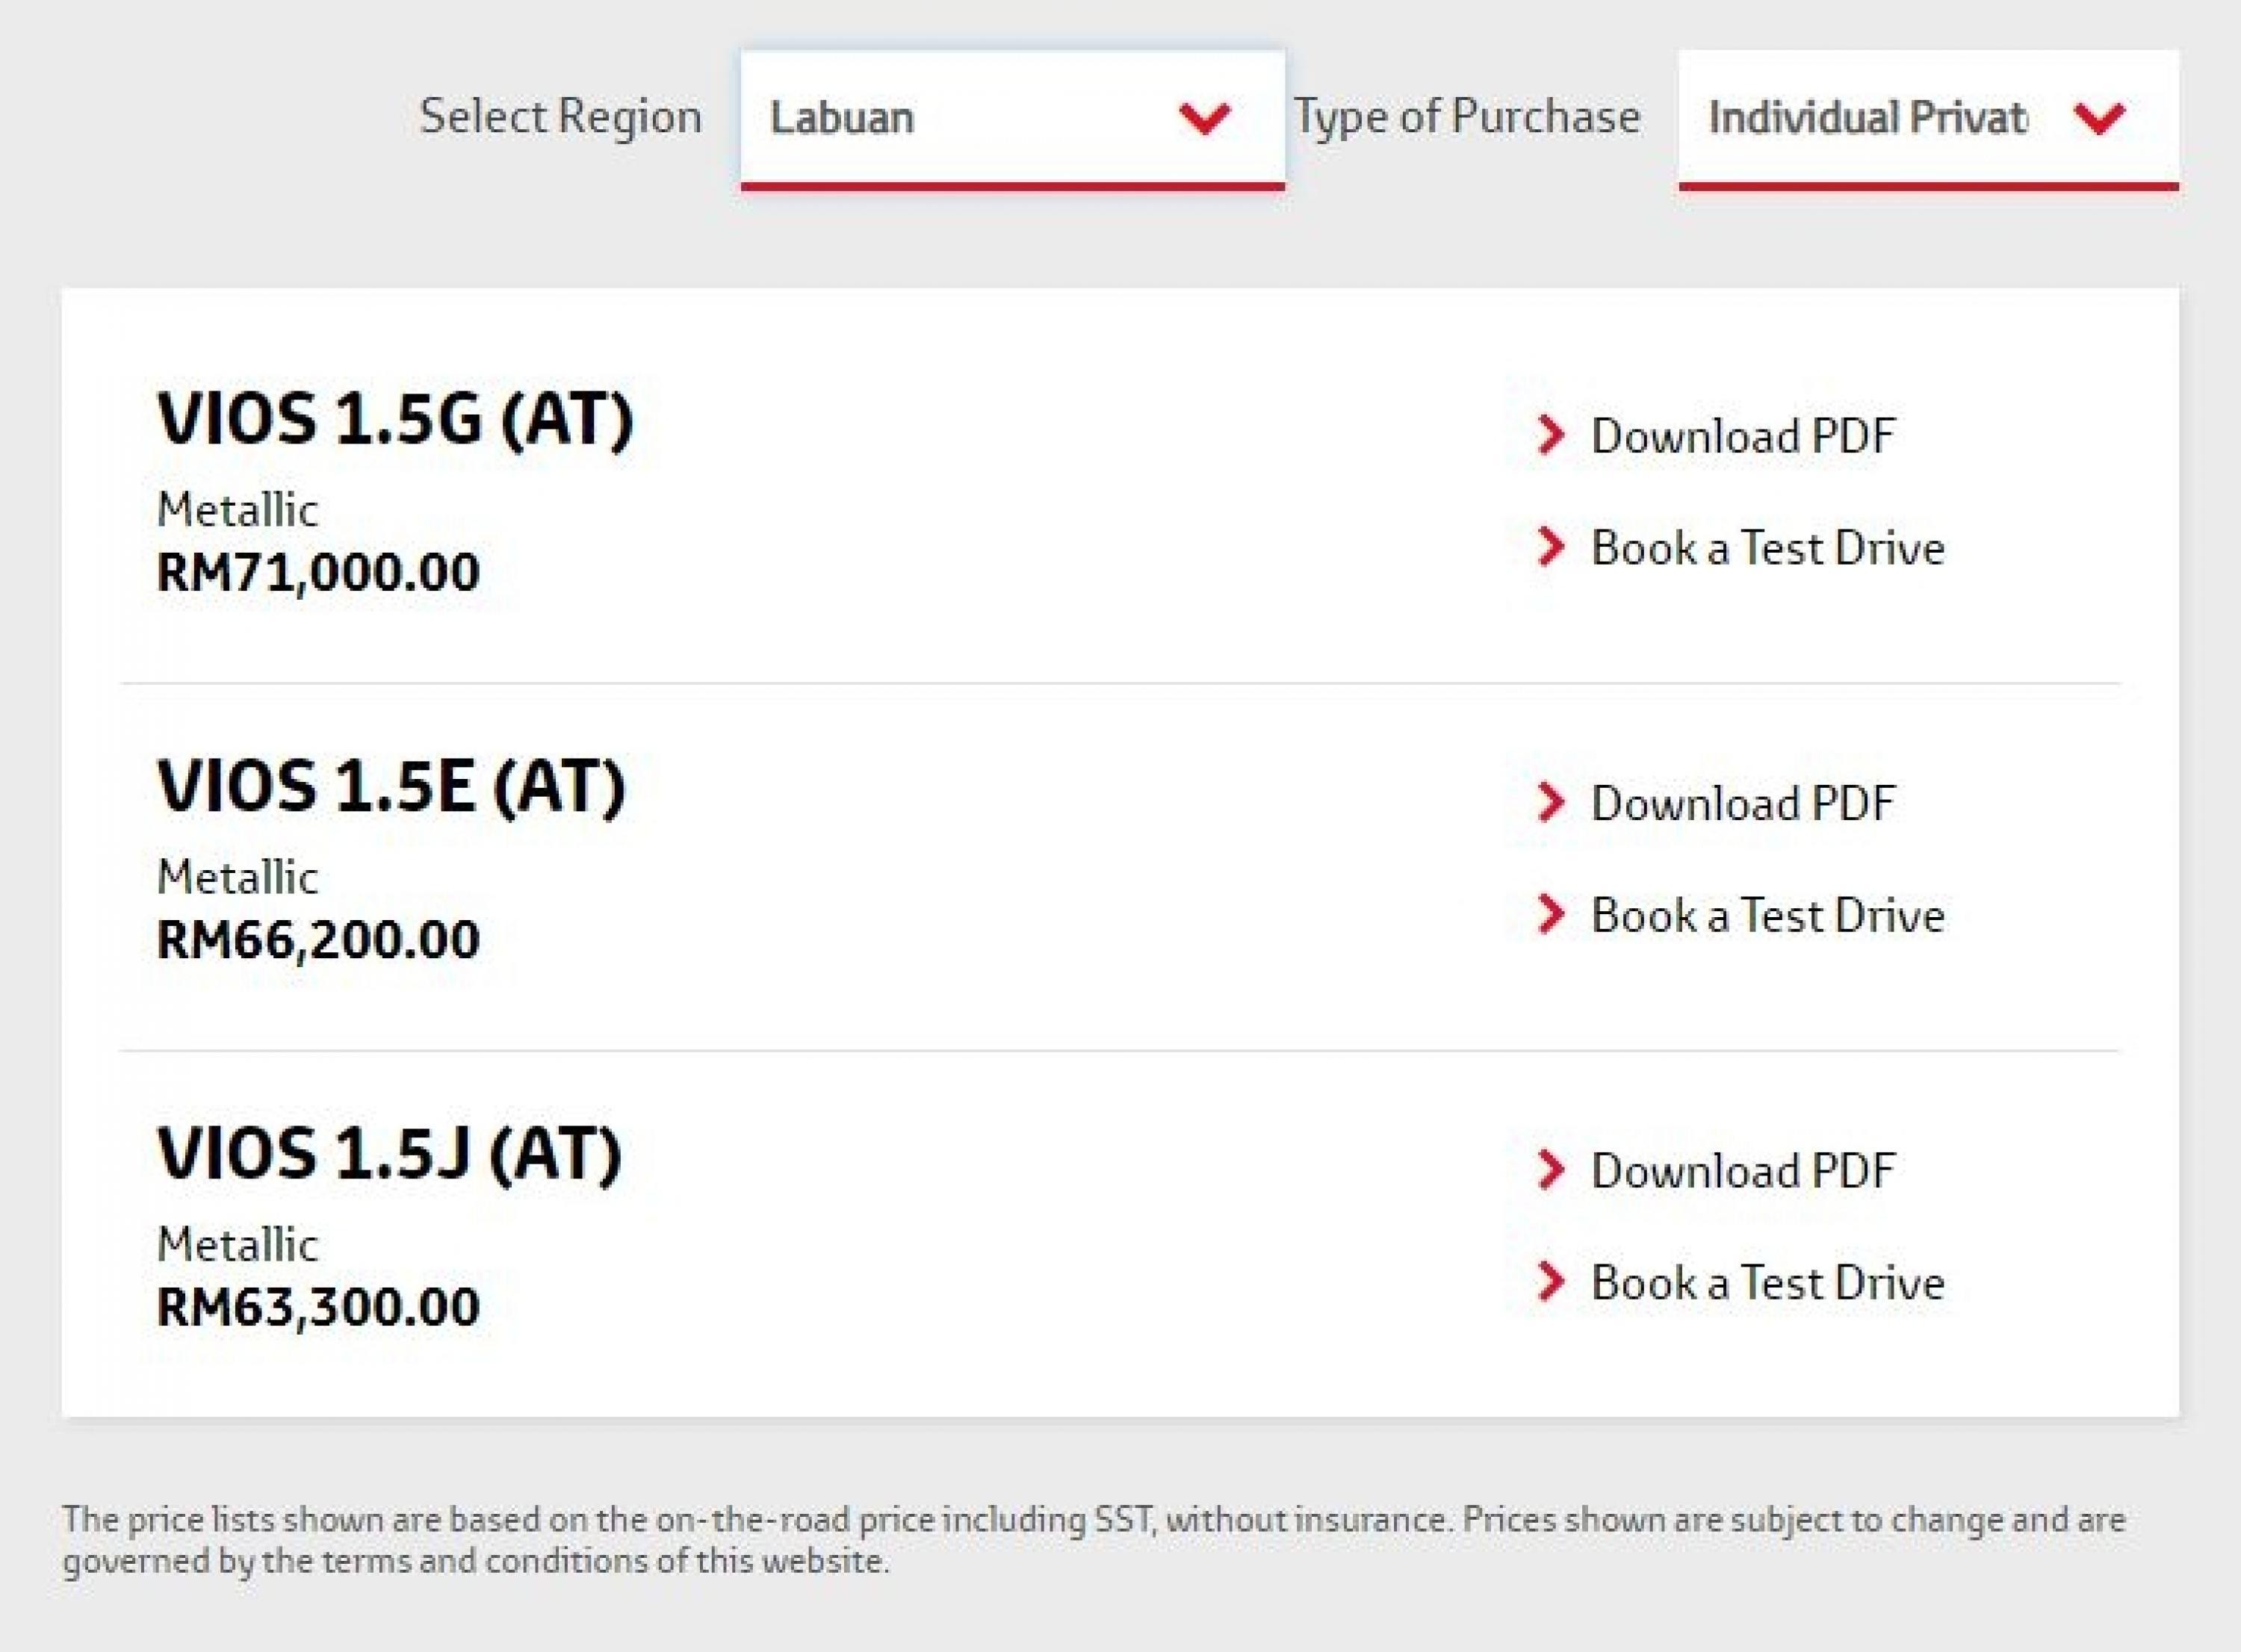Select the VIOS 1.5G (AT) heading
The width and height of the screenshot is (2241, 1652).
point(395,419)
